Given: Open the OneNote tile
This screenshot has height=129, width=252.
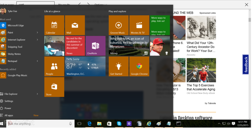Looking at the screenshot, I should tap(95, 46).
